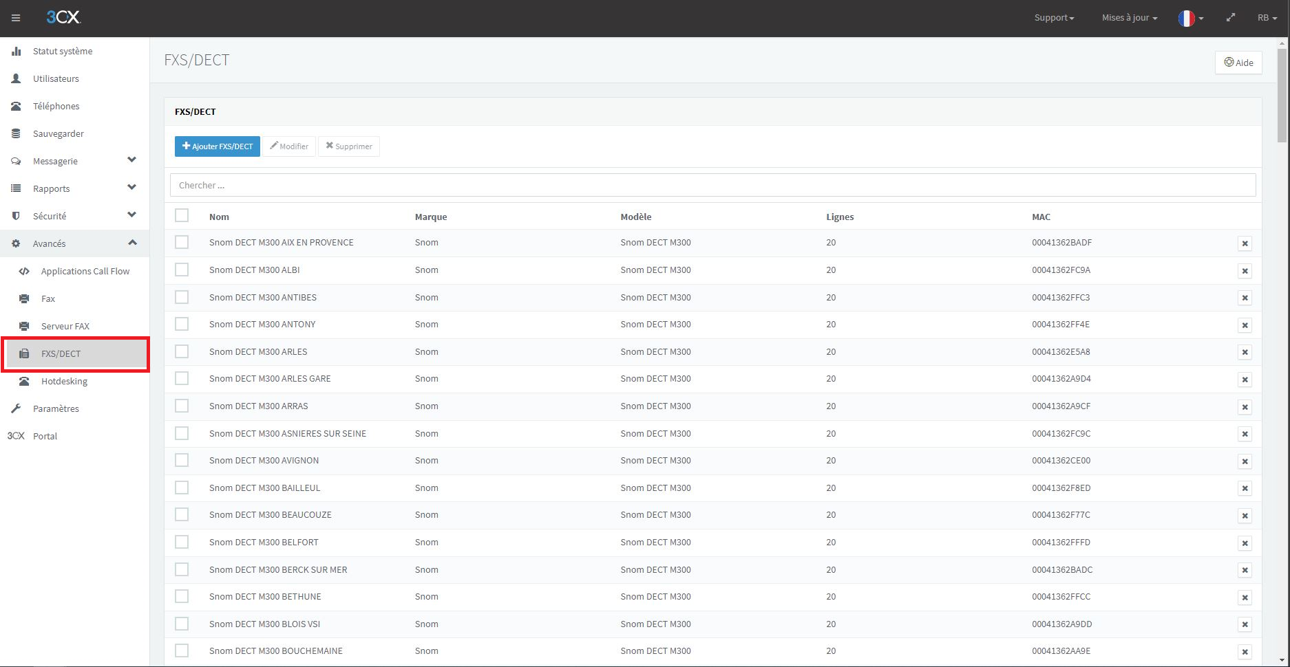
Task: Delete the AVIGNON row with X icon
Action: point(1245,461)
